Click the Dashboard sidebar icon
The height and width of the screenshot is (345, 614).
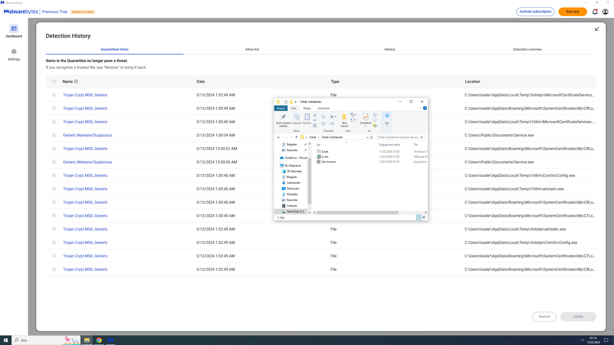[x=14, y=29]
